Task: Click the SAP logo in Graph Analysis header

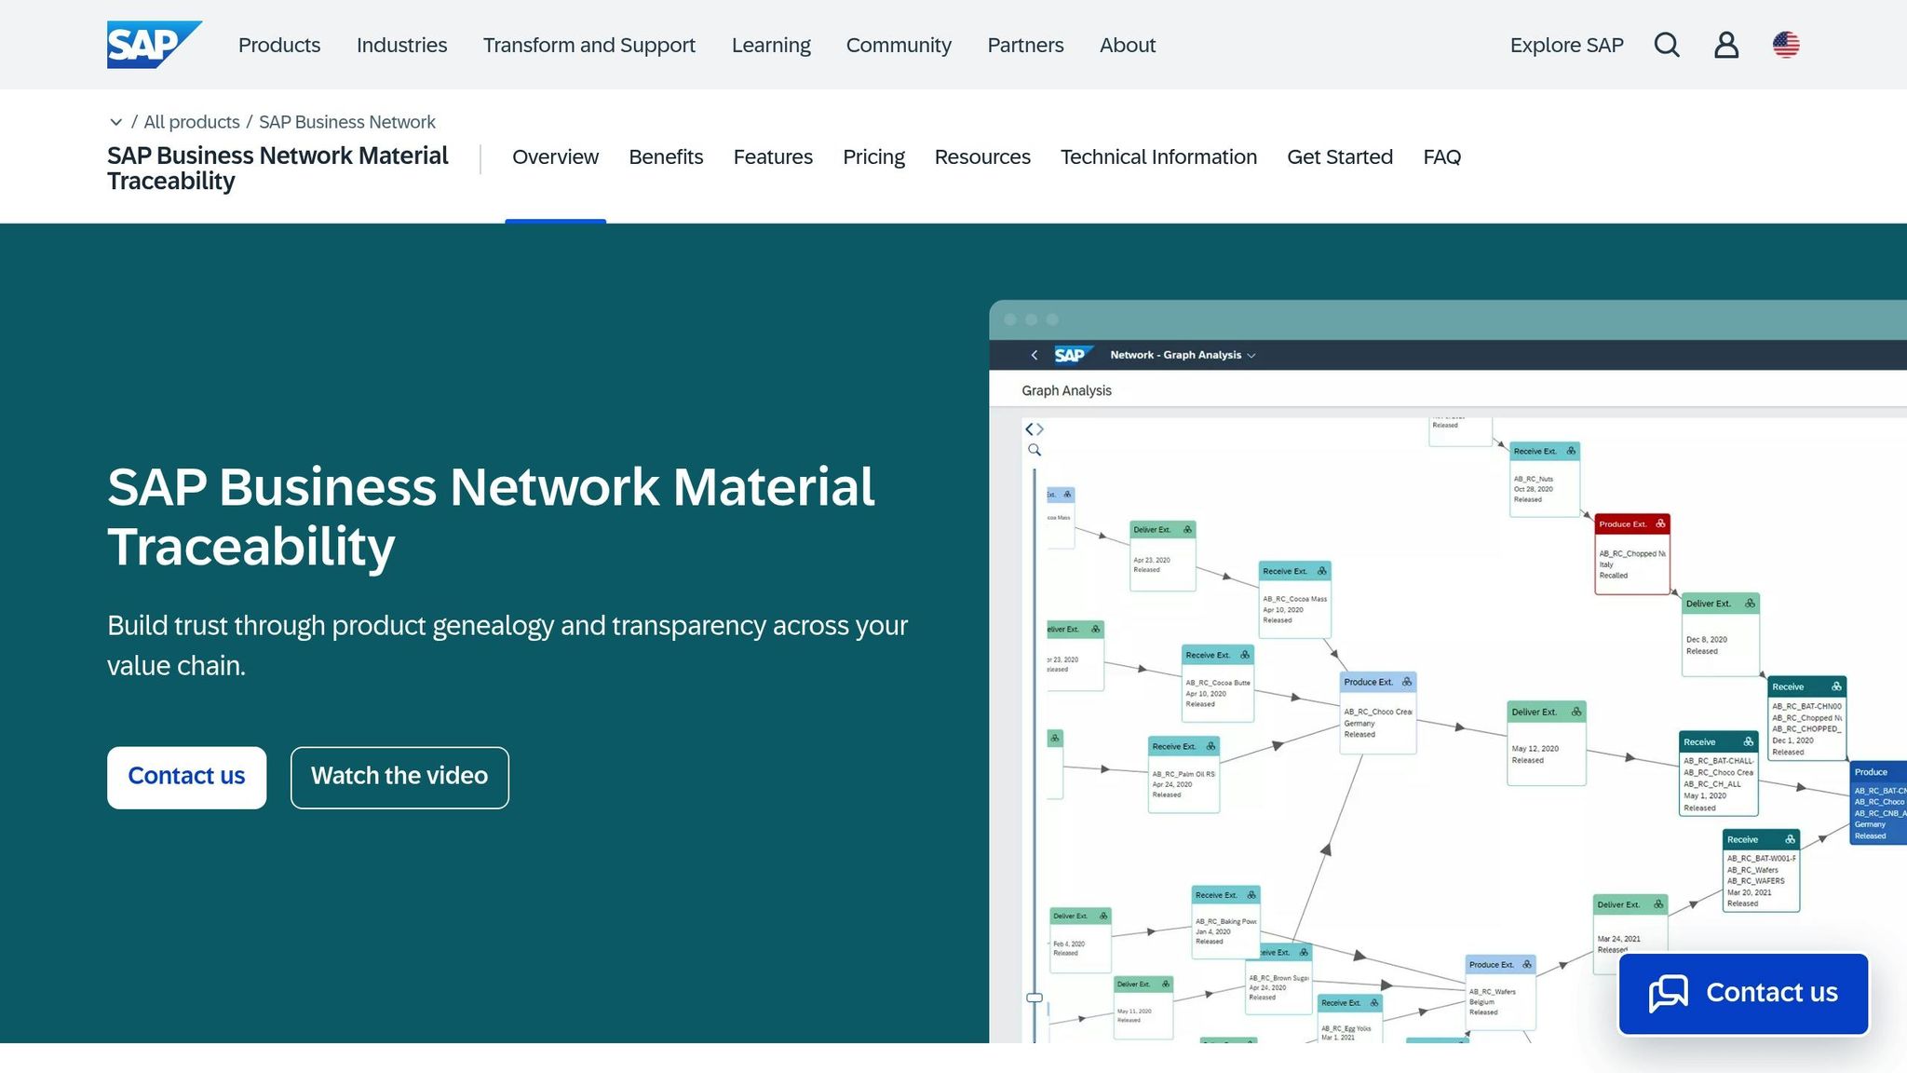Action: point(1073,355)
